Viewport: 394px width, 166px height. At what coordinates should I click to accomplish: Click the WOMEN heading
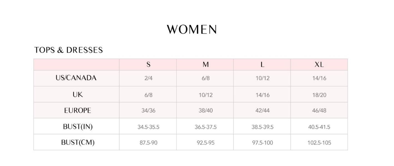coord(192,30)
